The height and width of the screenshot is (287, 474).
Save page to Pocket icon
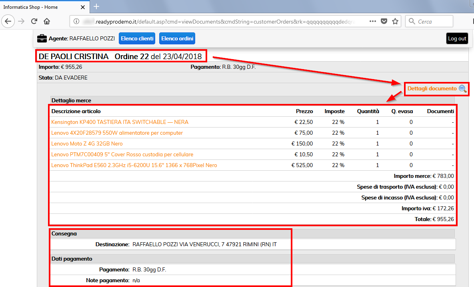click(384, 21)
